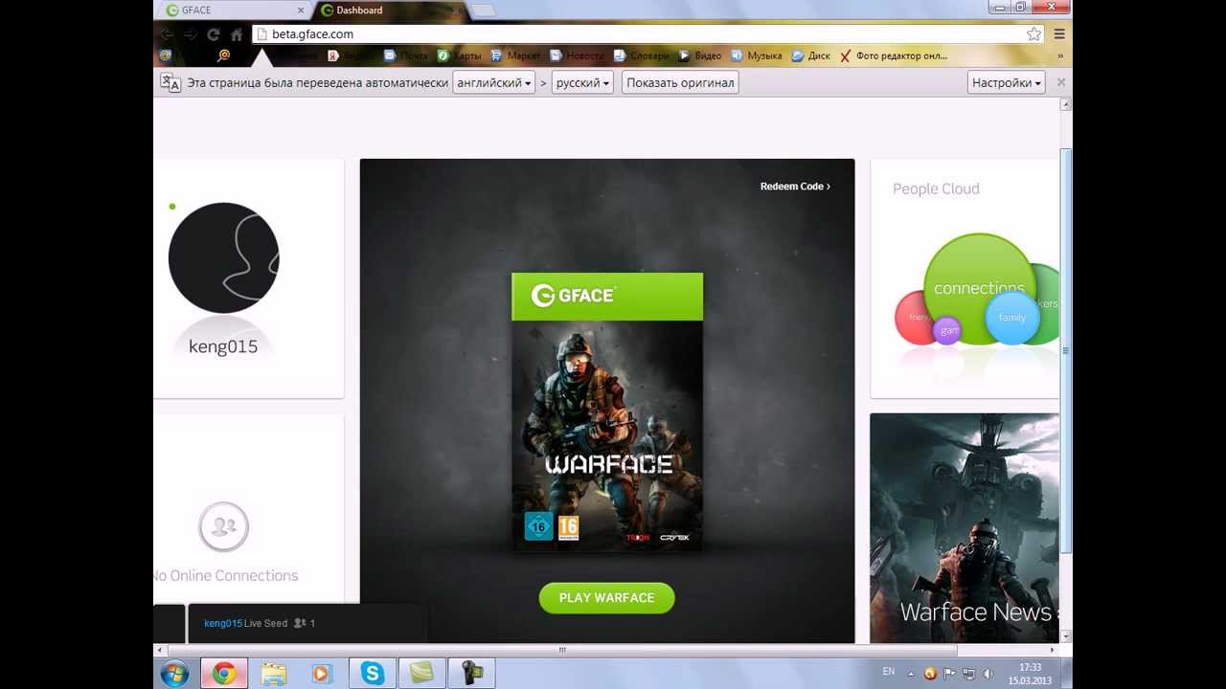Click the green PLAY WARFACE button
The height and width of the screenshot is (689, 1226).
pyautogui.click(x=606, y=598)
